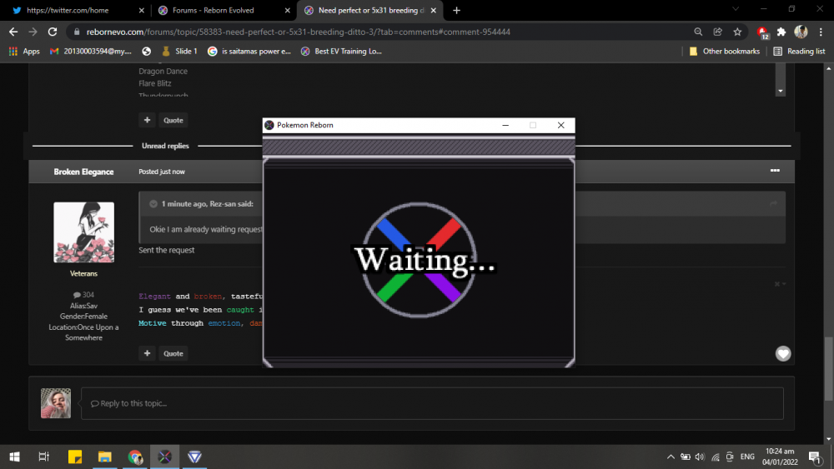Image resolution: width=834 pixels, height=469 pixels.
Task: Open the Windows Start menu
Action: click(14, 457)
